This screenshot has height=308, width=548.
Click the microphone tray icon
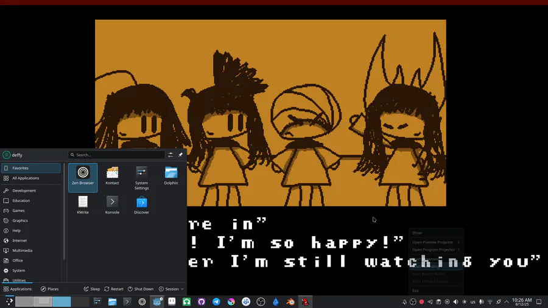coord(482,302)
